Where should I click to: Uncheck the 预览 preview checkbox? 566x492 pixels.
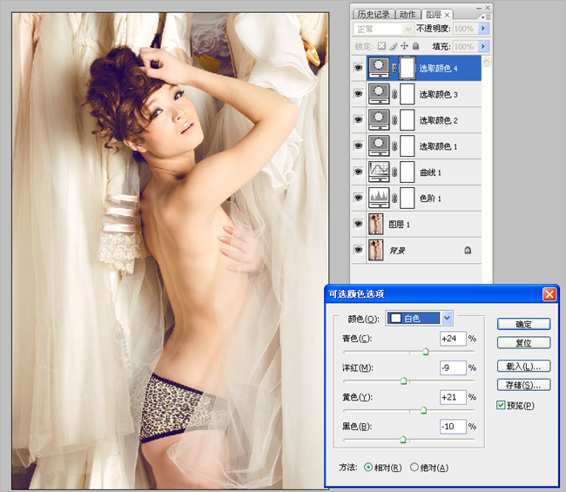pos(501,405)
